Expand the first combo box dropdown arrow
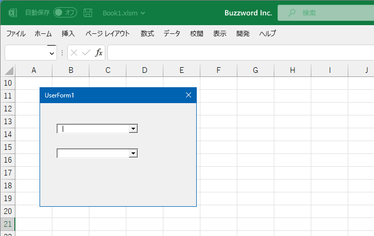This screenshot has height=236, width=374. 134,129
